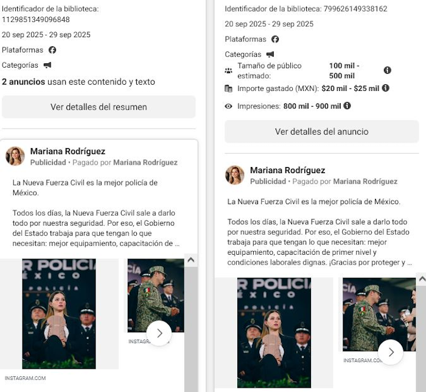Click the people icon for Tamaño de público
Image resolution: width=426 pixels, height=392 pixels.
pyautogui.click(x=229, y=71)
